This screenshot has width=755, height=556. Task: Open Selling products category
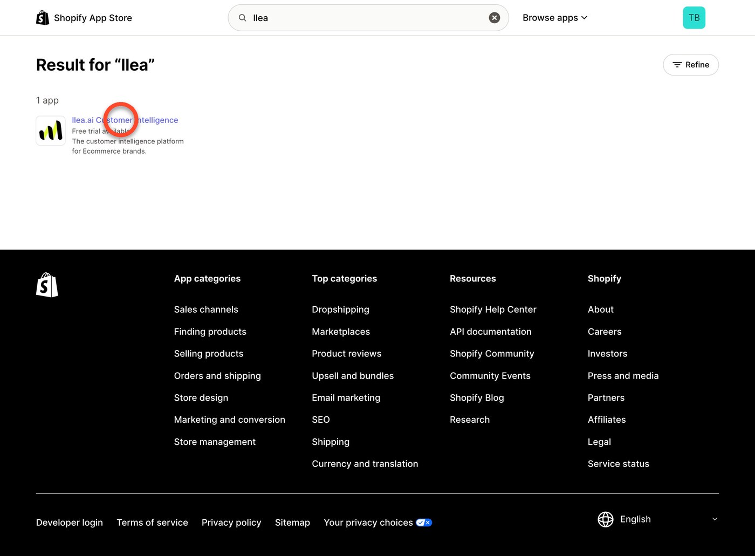209,354
